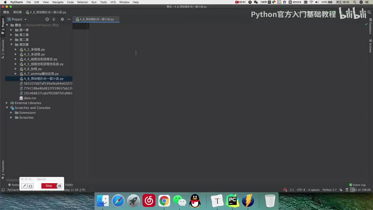373x210 pixels.
Task: Open the VCS menu
Action: tap(113, 2)
